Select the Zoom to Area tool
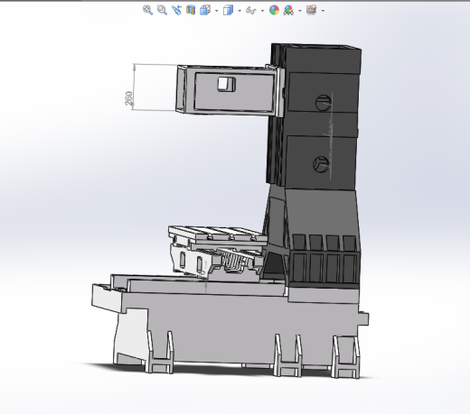470x414 pixels. point(162,10)
